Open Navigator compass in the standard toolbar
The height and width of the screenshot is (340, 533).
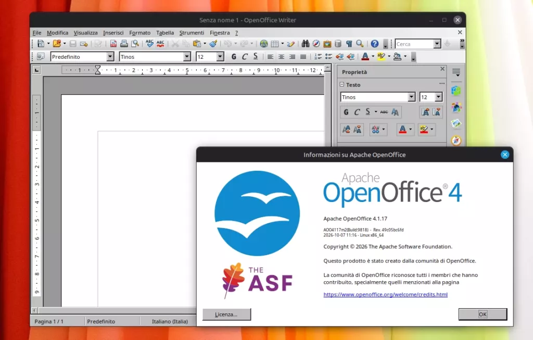[316, 44]
